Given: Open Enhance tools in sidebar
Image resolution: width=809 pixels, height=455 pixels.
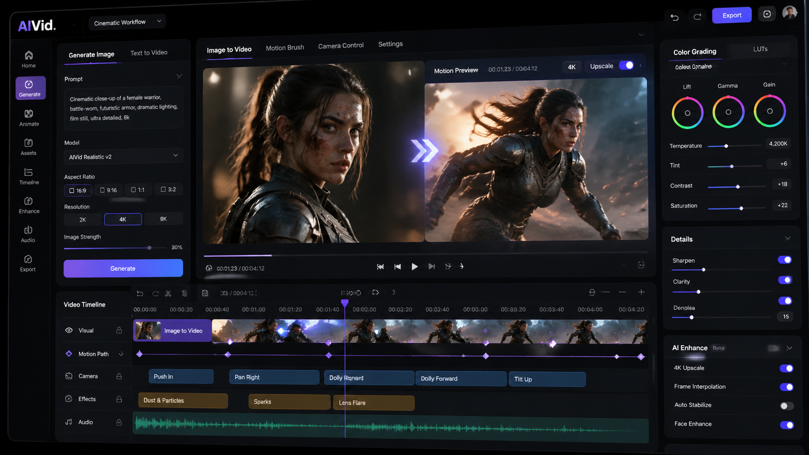Looking at the screenshot, I should pos(29,205).
